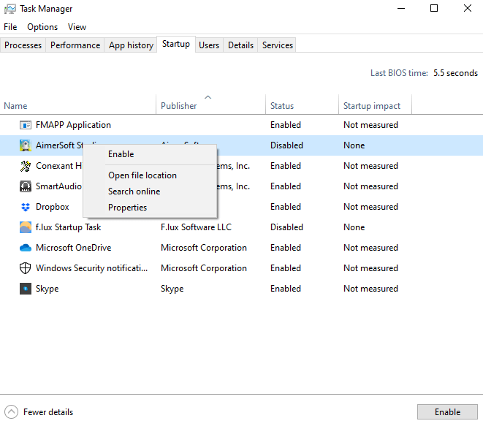Click the AimerSoft row icon

tap(26, 145)
